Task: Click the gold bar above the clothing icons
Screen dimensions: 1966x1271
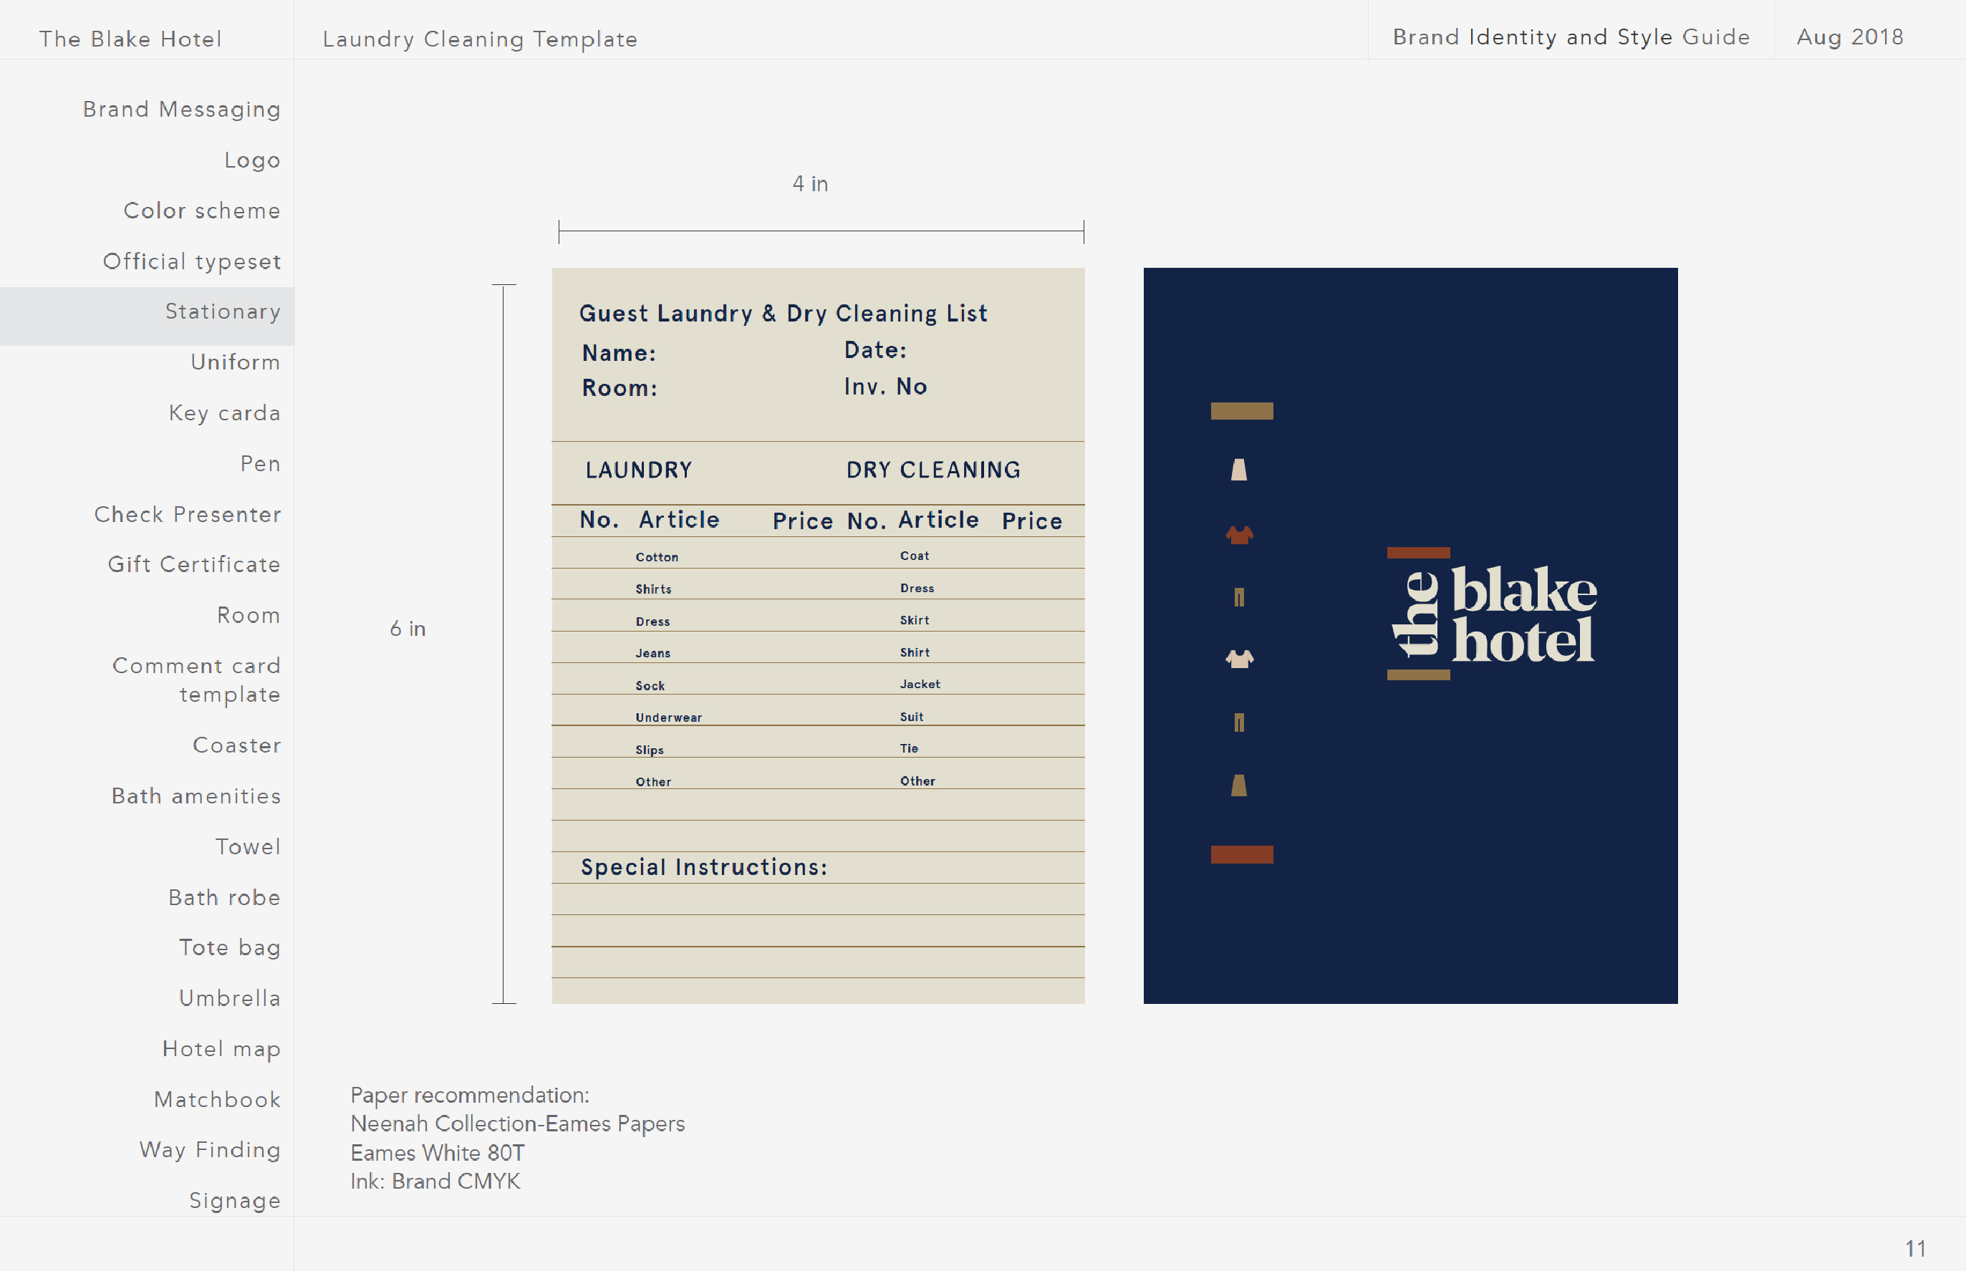Action: click(1241, 411)
